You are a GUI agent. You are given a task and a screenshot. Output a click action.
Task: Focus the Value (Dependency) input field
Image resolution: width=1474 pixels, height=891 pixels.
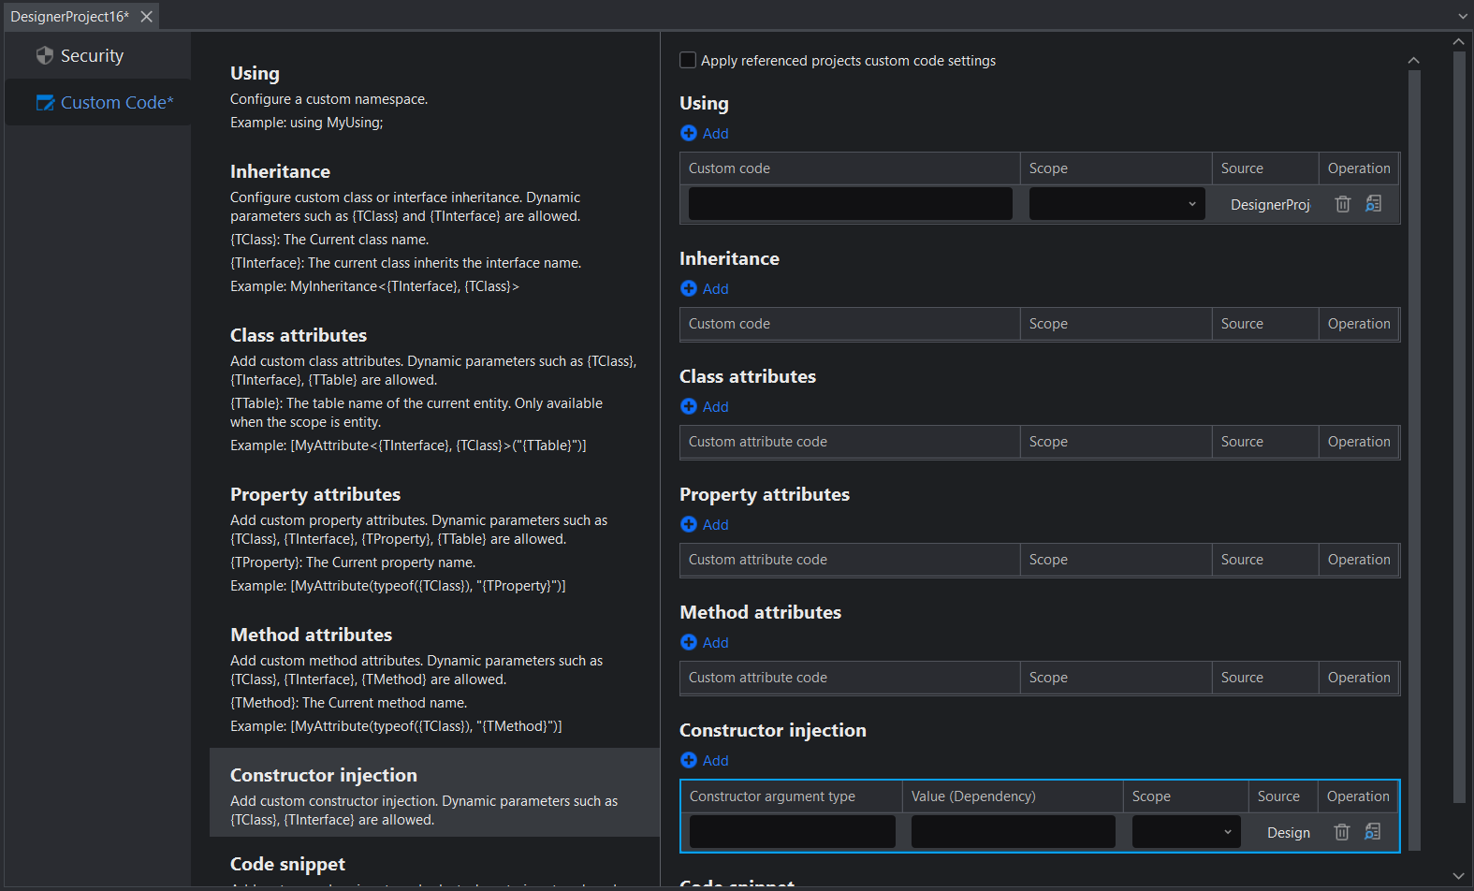(x=1013, y=831)
